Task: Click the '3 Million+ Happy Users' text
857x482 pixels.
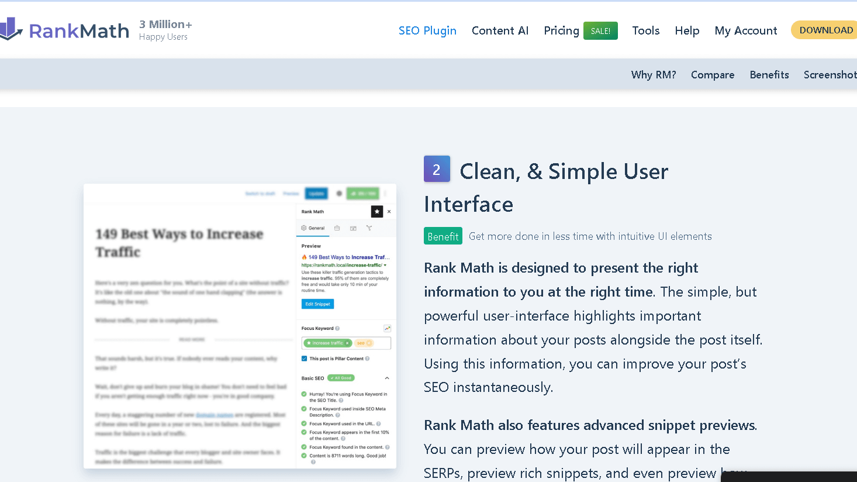Action: (165, 30)
